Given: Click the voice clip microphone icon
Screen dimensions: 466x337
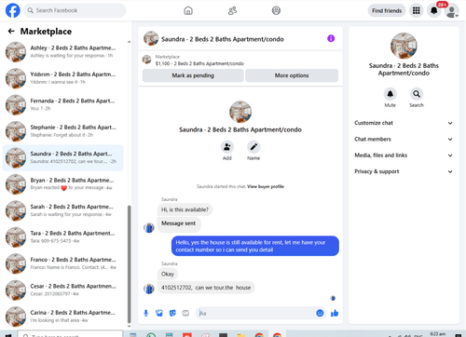Looking at the screenshot, I should pyautogui.click(x=146, y=313).
